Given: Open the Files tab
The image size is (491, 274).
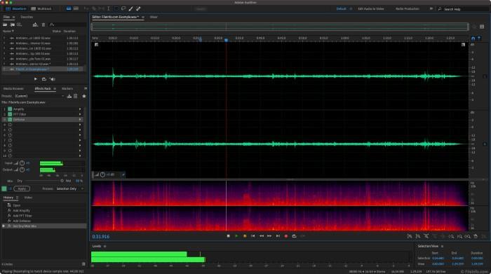Looking at the screenshot, I should (x=6, y=17).
